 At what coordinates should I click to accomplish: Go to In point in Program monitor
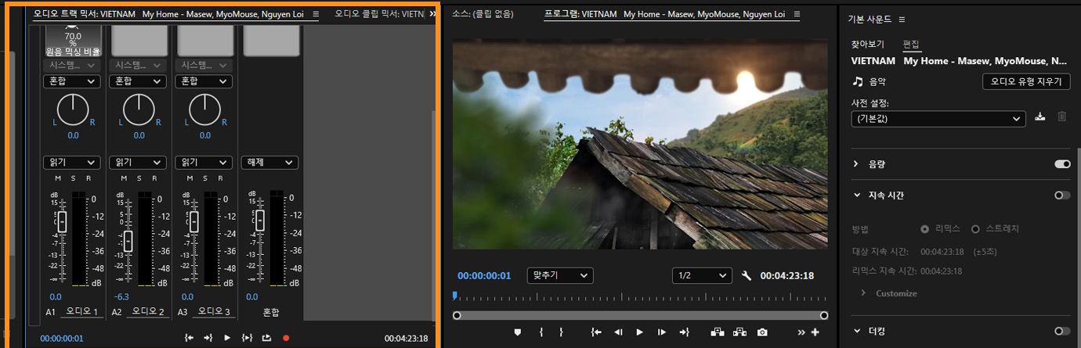click(x=596, y=332)
